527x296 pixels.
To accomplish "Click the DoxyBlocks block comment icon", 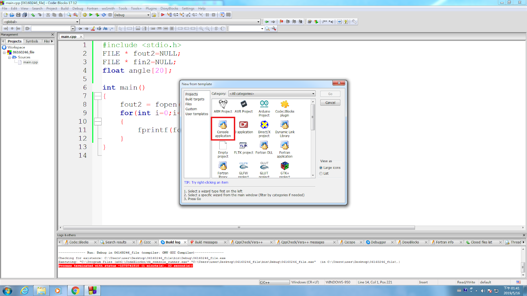I will (325, 22).
